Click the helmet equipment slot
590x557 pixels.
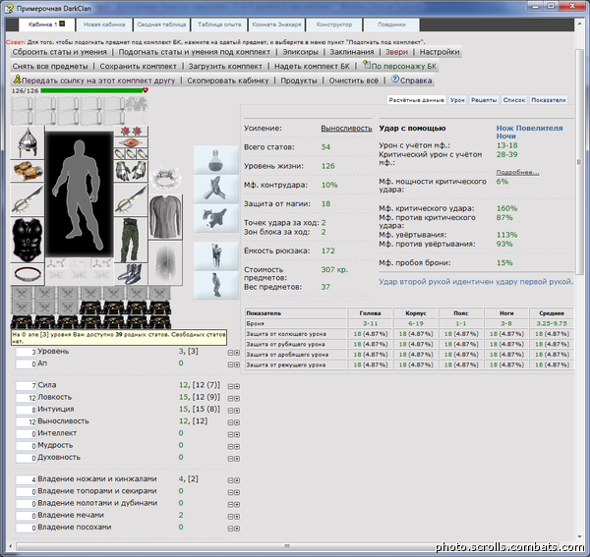coord(28,142)
